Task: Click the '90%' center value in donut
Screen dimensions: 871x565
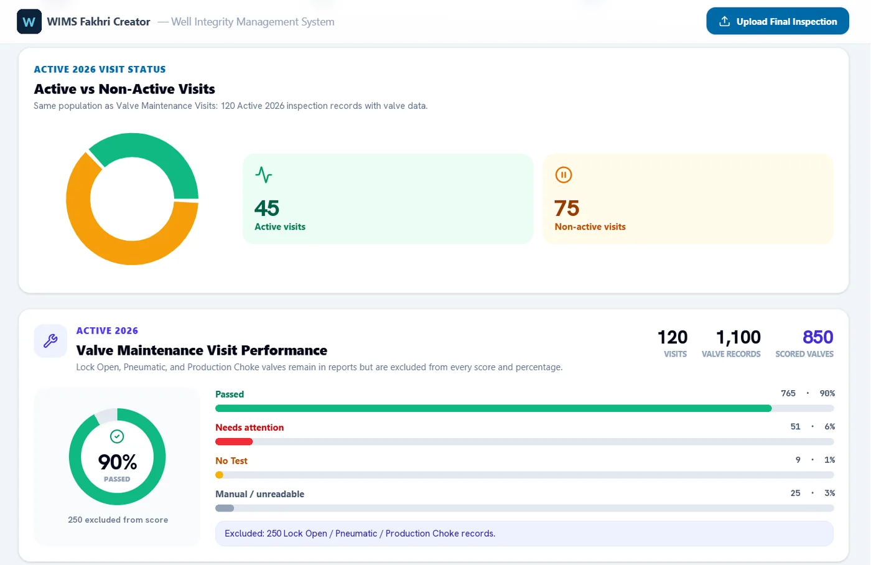Action: click(118, 462)
